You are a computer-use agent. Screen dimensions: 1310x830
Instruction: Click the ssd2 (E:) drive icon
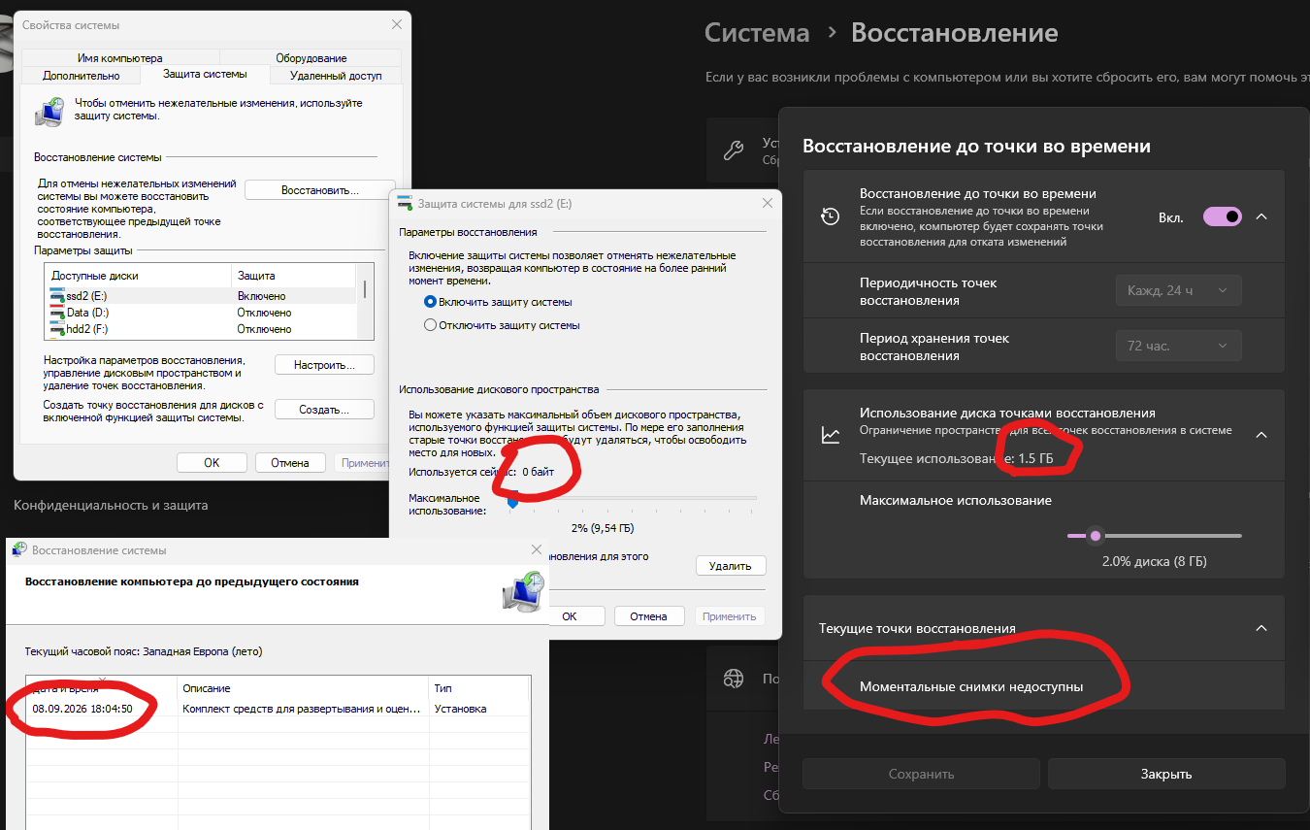coord(57,296)
